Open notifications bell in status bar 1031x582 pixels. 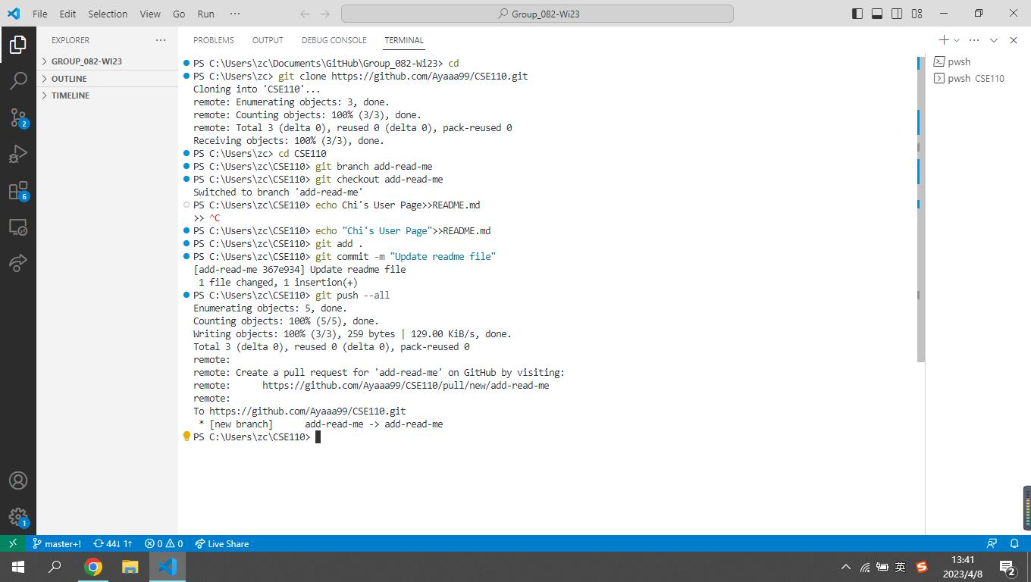click(x=1014, y=543)
